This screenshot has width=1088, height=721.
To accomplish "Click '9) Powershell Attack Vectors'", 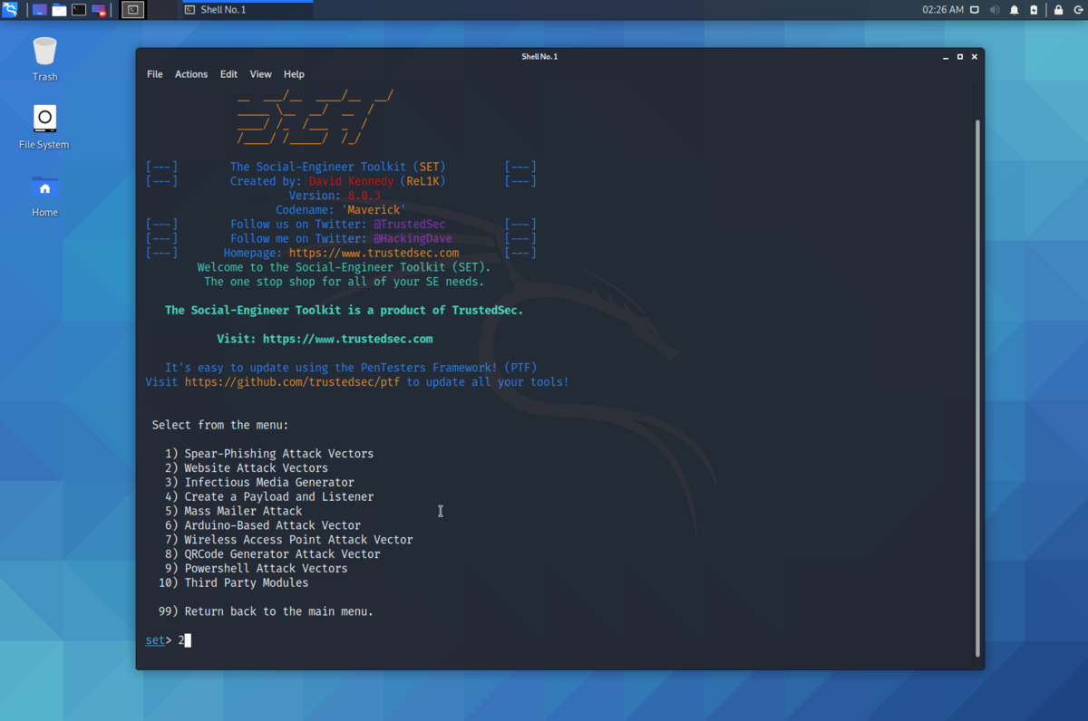I will tap(256, 569).
